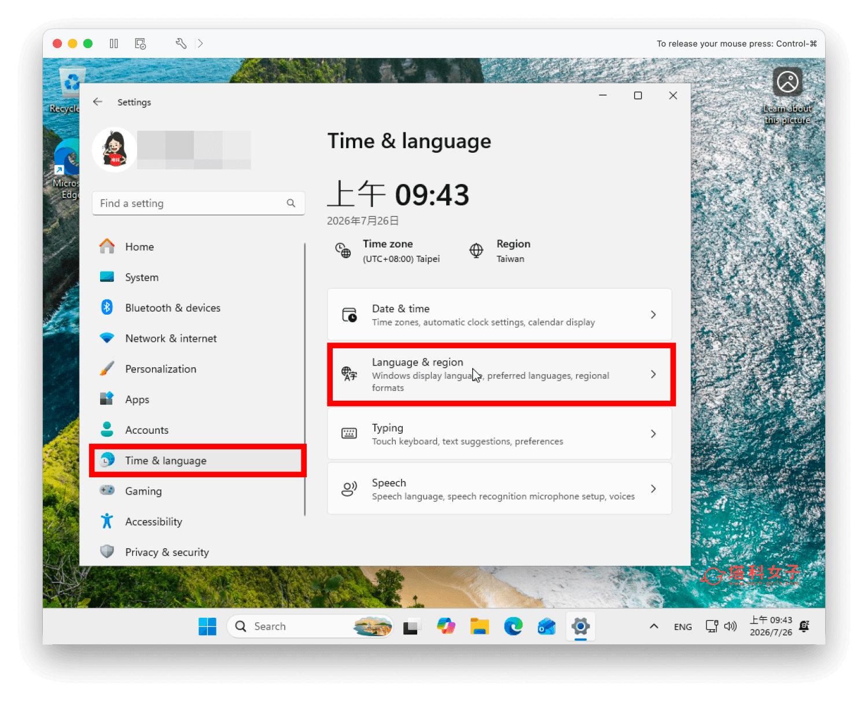
Task: Open the Language & region chevron
Action: pos(653,374)
